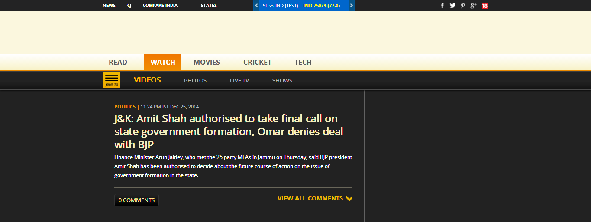Image resolution: width=591 pixels, height=222 pixels.
Task: Switch to Photos in the sub-navigation
Action: pyautogui.click(x=195, y=80)
